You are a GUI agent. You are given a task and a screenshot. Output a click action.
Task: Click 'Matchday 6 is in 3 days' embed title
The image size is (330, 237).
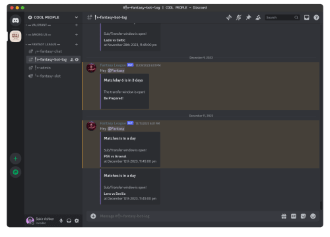click(x=123, y=80)
